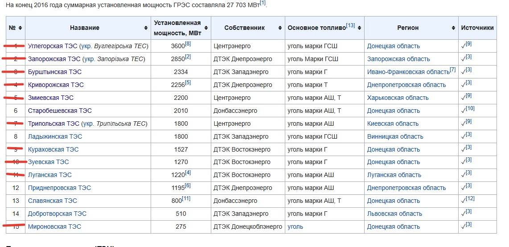Click укр. link in Запорожская row
Image resolution: width=509 pixels, height=247 pixels.
pos(89,59)
